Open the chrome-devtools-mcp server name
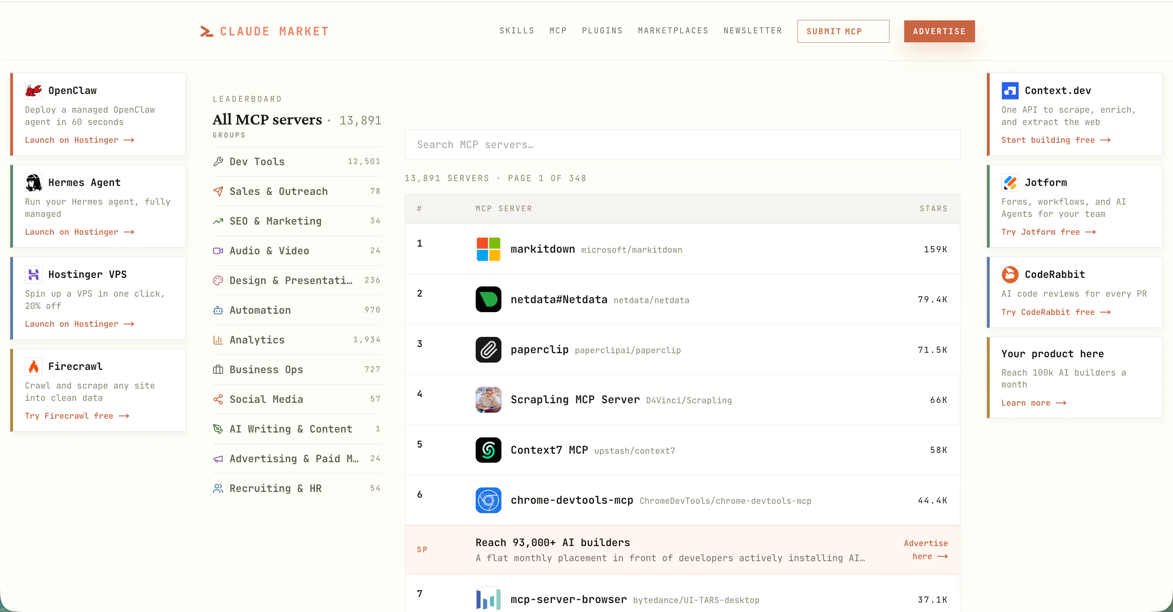1173x612 pixels. tap(571, 500)
